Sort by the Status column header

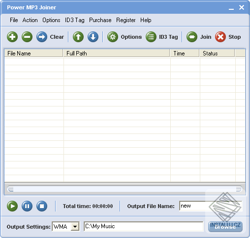pyautogui.click(x=217, y=53)
